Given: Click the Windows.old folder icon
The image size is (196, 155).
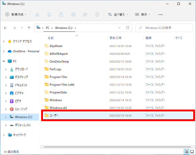Looking at the screenshot, I should coord(46,108).
